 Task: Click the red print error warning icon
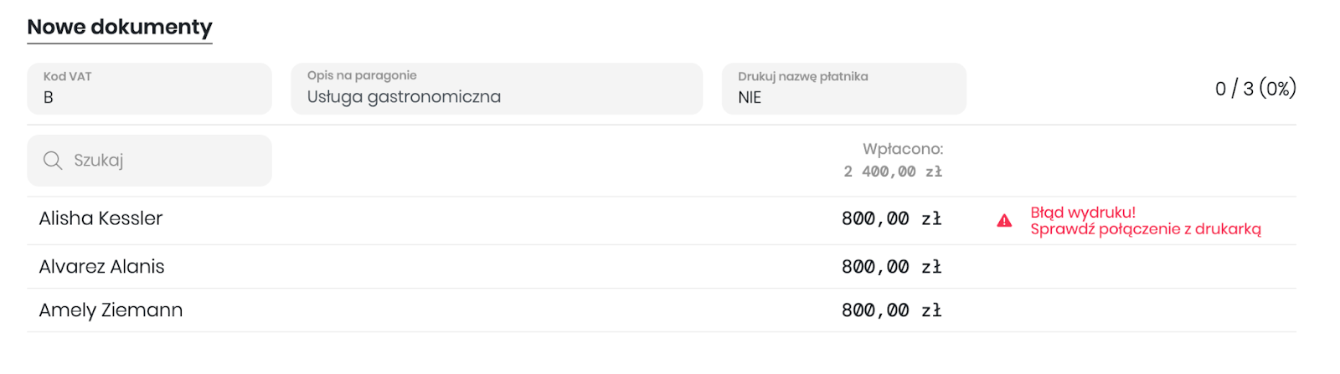pyautogui.click(x=1004, y=221)
